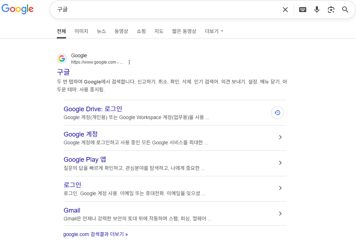Viewport: 356px width, 241px height.
Task: Clear the search box with X icon
Action: pyautogui.click(x=285, y=10)
